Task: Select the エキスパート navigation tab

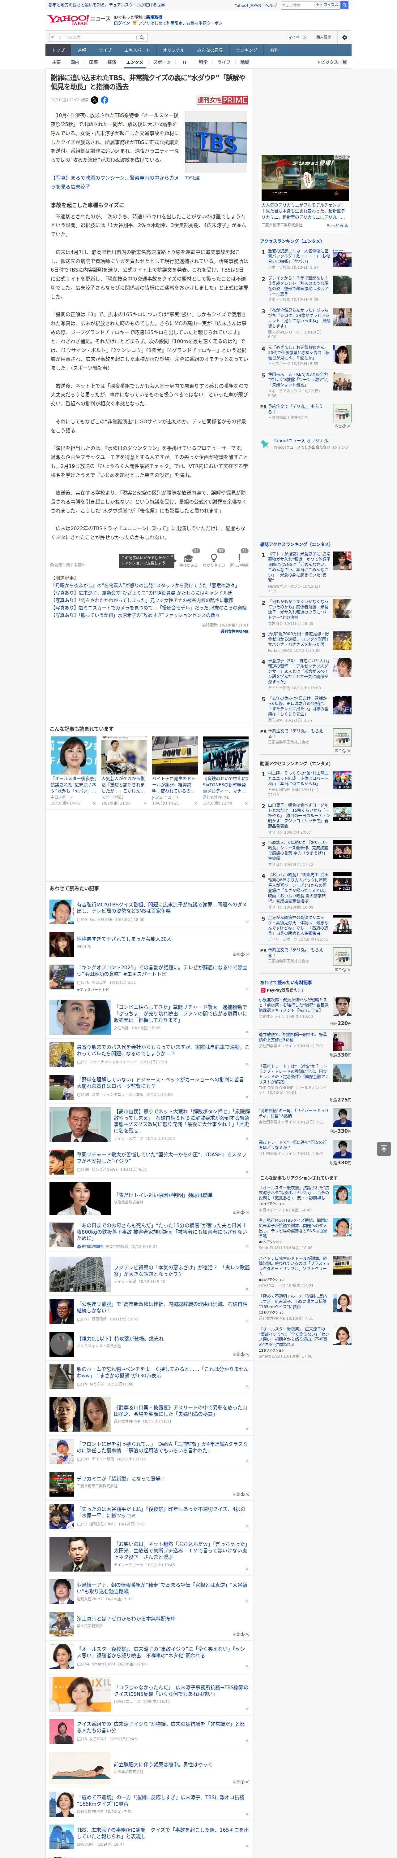Action: point(137,50)
